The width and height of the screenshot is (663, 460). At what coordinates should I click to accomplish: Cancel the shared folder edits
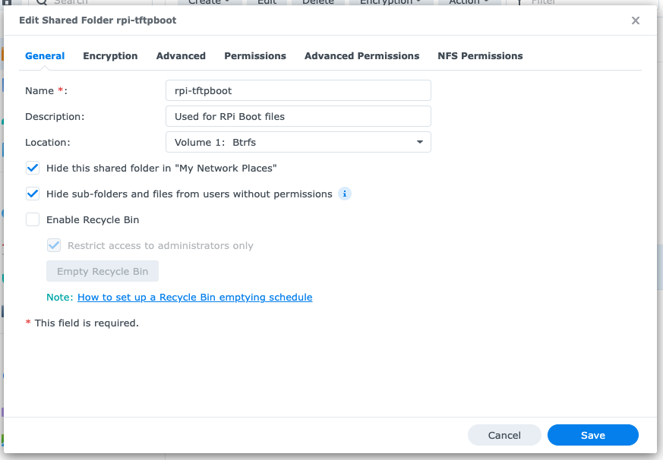(x=504, y=435)
